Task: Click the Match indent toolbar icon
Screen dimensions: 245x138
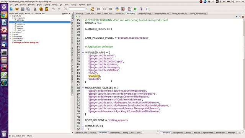Action: pyautogui.click(x=110, y=9)
